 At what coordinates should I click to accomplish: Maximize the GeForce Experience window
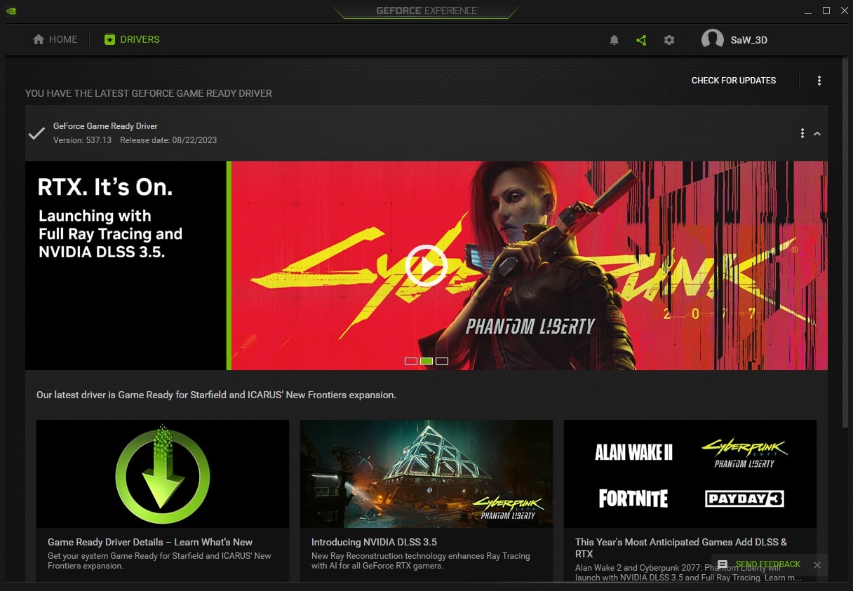(826, 11)
